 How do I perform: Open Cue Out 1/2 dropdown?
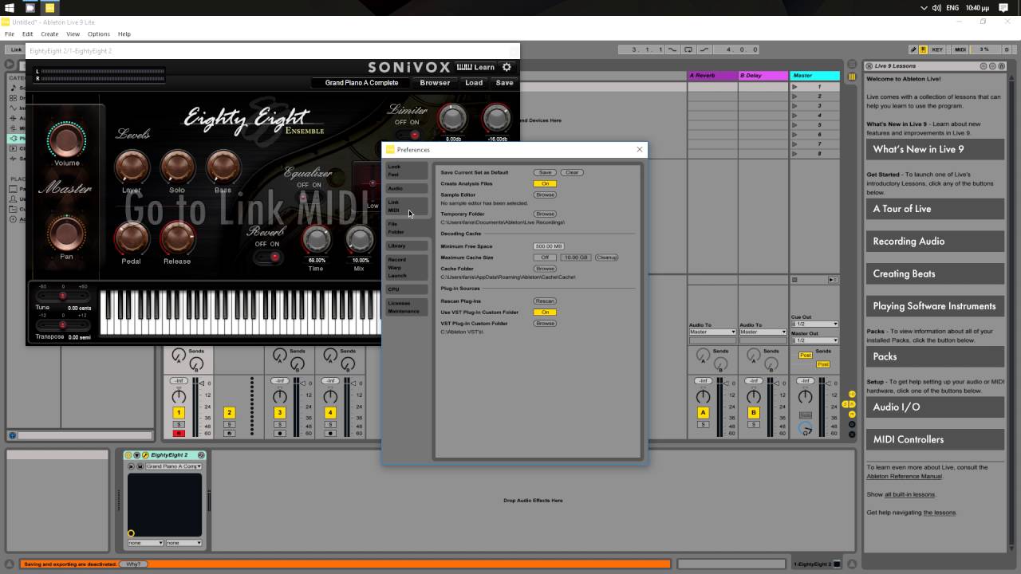pyautogui.click(x=814, y=324)
